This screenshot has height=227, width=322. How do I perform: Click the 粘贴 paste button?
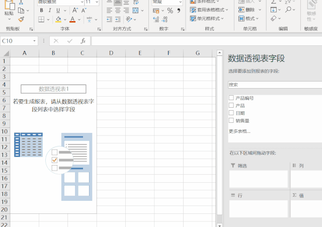[9, 8]
